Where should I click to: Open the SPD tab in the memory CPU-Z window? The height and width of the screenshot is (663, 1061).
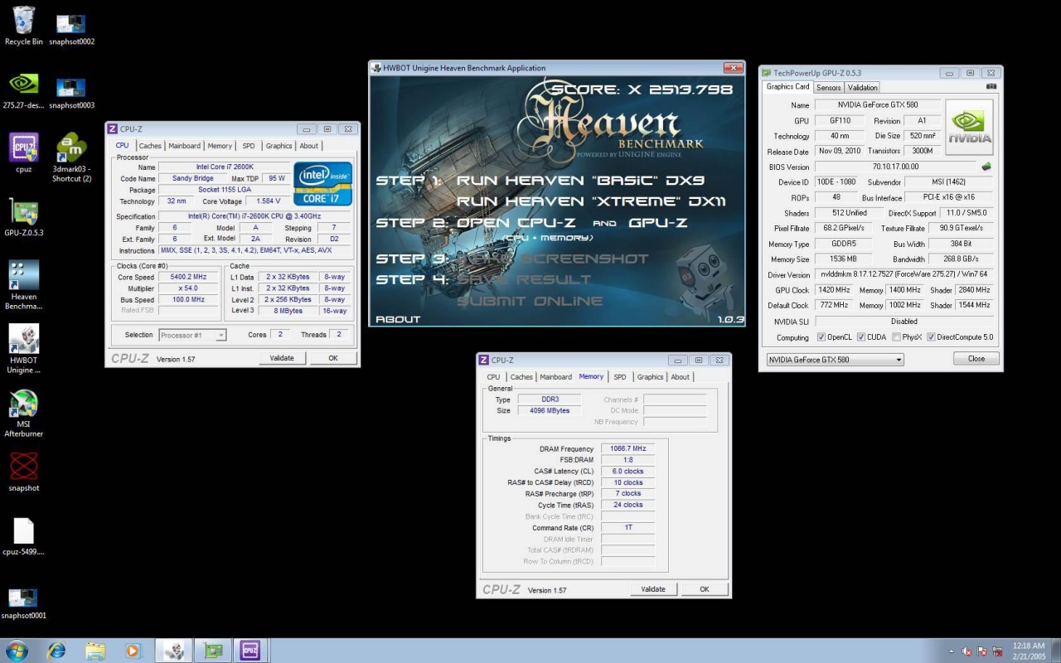click(x=619, y=377)
